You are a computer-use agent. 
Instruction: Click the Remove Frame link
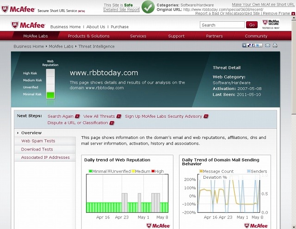(277, 13)
